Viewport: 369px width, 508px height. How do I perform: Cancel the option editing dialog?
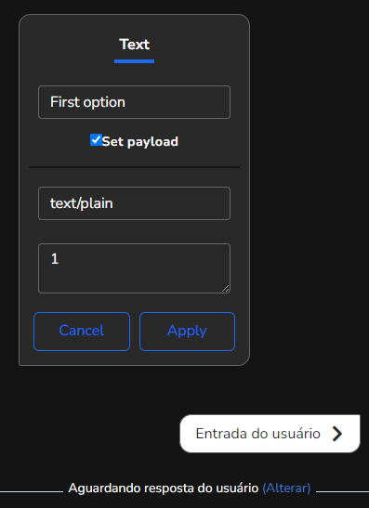click(x=82, y=332)
